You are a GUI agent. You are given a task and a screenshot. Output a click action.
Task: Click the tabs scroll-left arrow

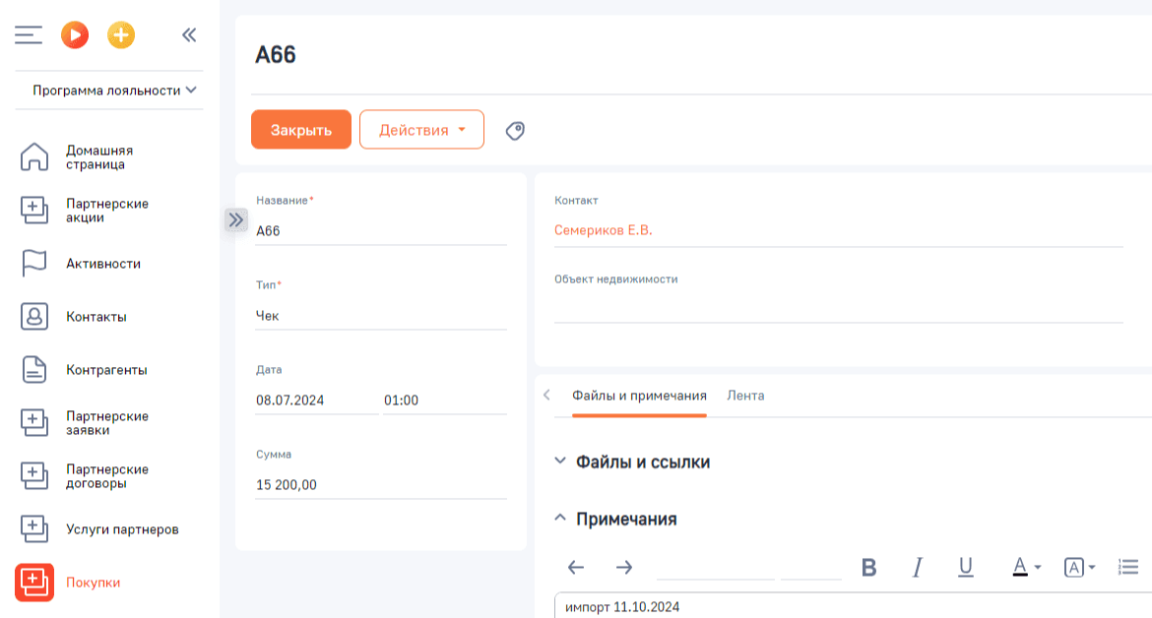(546, 395)
